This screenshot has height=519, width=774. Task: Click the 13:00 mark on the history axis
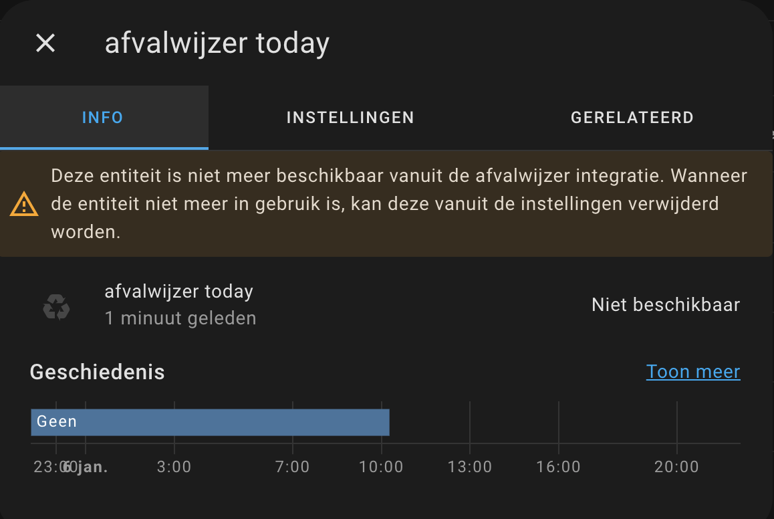click(x=469, y=466)
